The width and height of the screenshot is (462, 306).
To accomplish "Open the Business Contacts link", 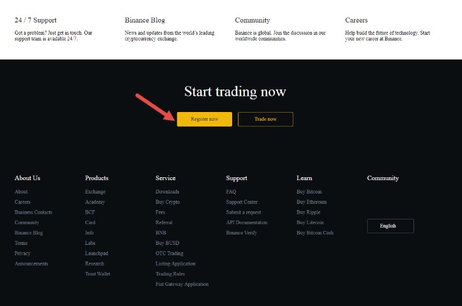I will point(33,212).
